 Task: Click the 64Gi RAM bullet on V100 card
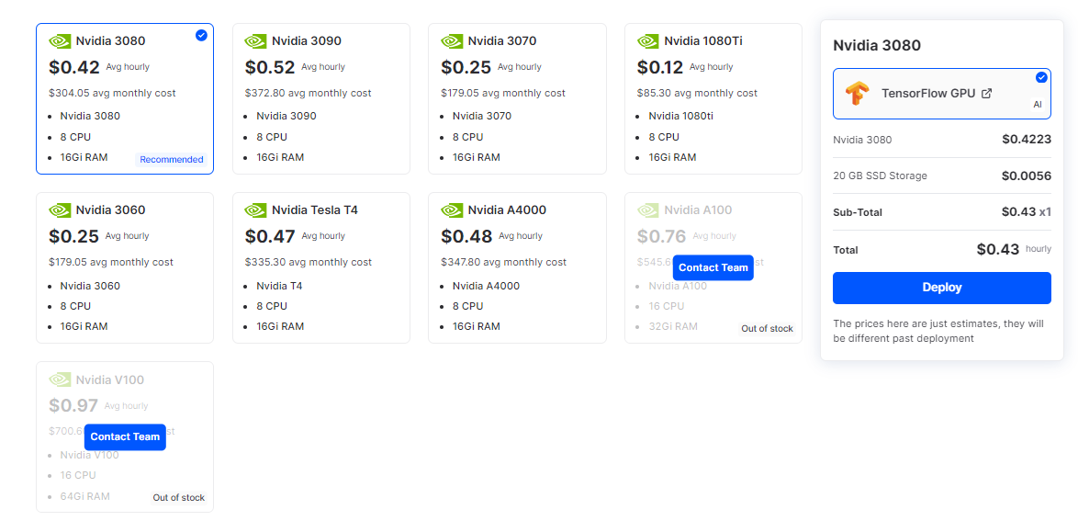[x=84, y=496]
